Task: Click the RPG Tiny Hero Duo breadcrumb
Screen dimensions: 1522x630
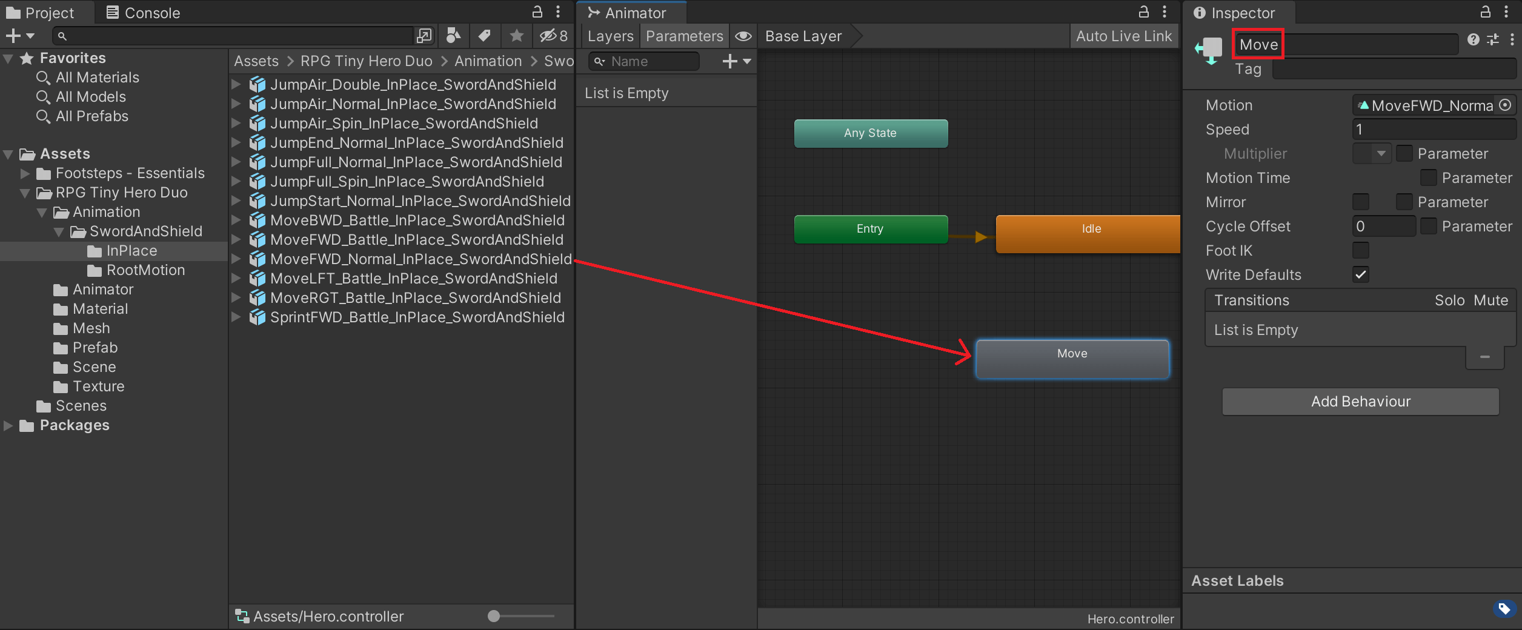Action: coord(366,61)
